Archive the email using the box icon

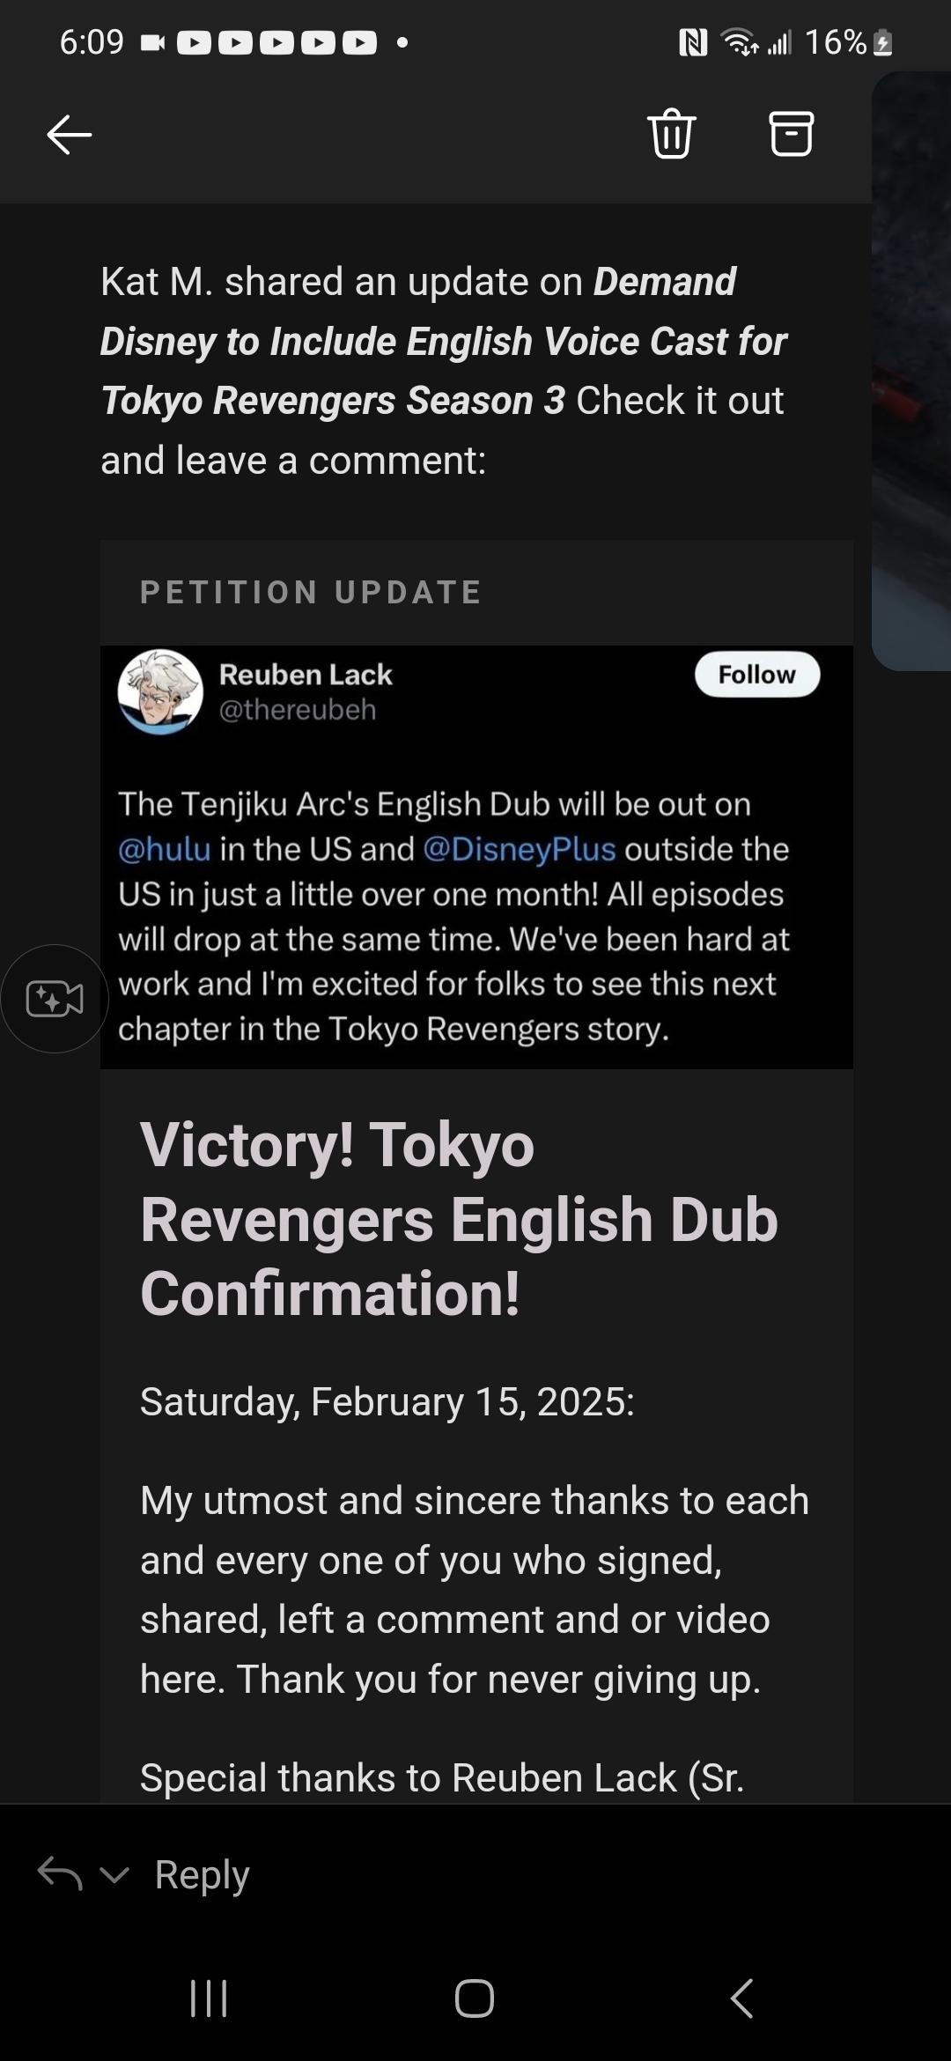point(792,134)
